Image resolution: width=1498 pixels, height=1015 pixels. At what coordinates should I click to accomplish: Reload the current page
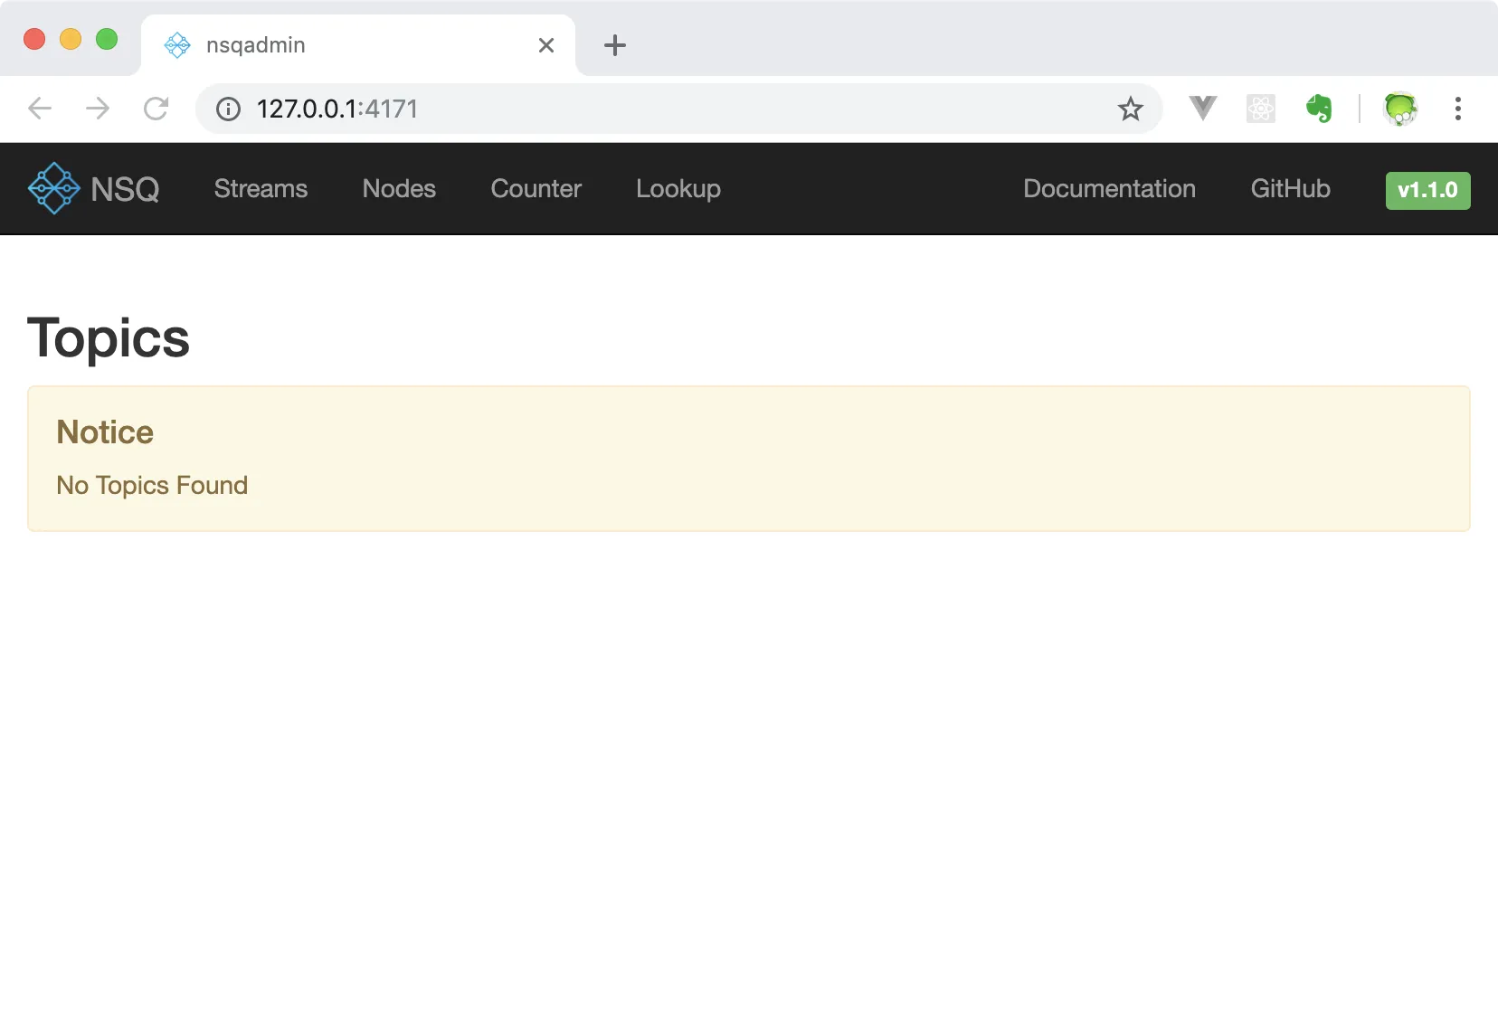(156, 109)
